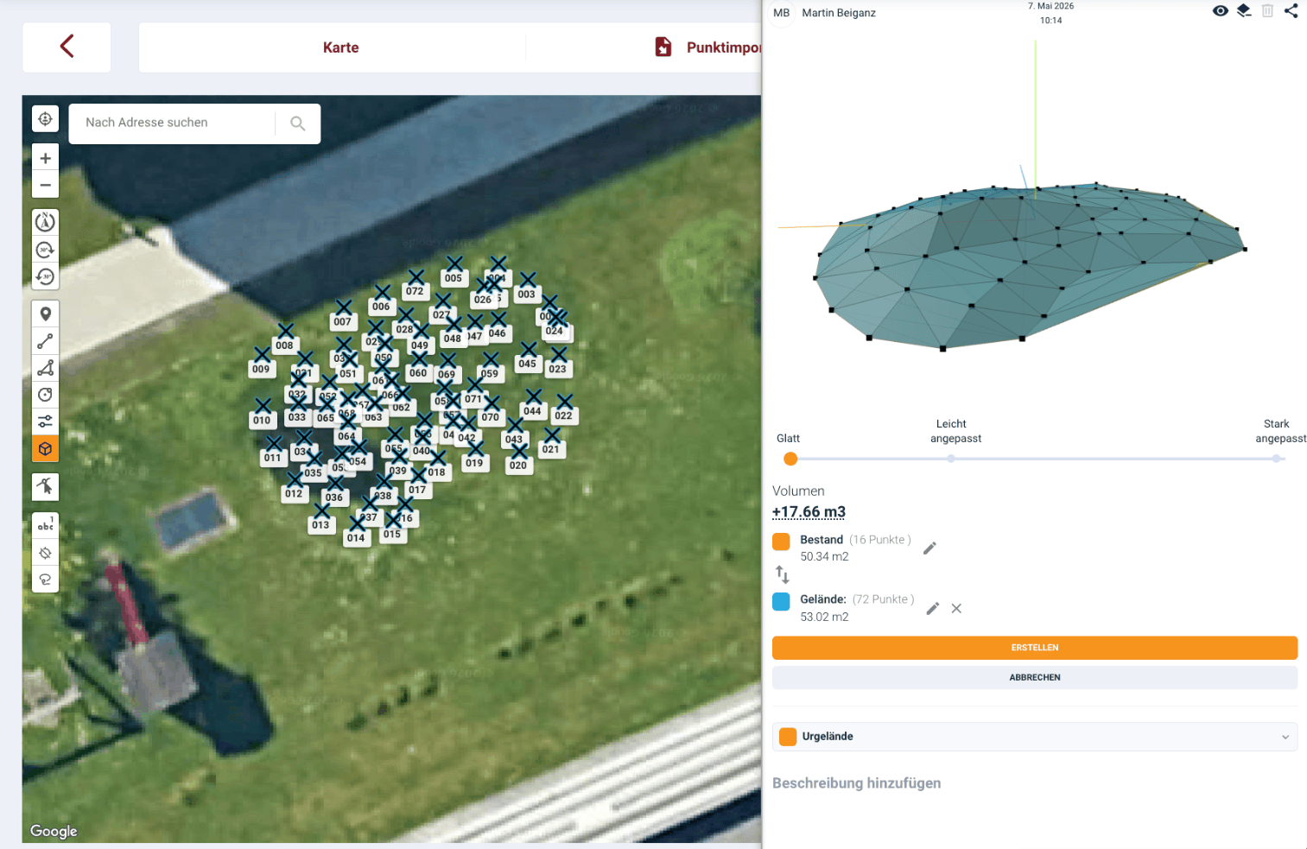
Task: Click Beschreibung hinzufügen field
Action: pos(856,783)
